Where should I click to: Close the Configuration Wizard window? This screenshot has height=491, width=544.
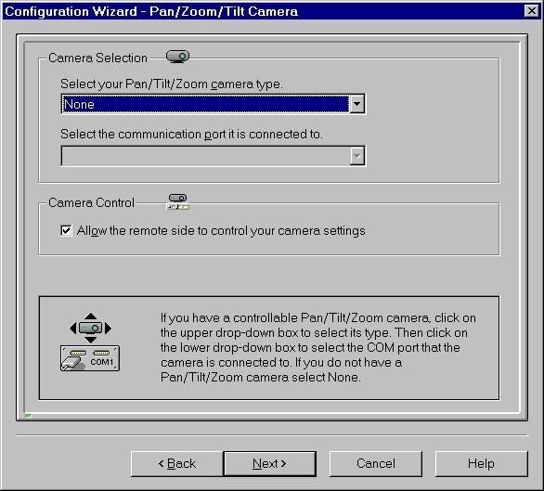(x=532, y=11)
